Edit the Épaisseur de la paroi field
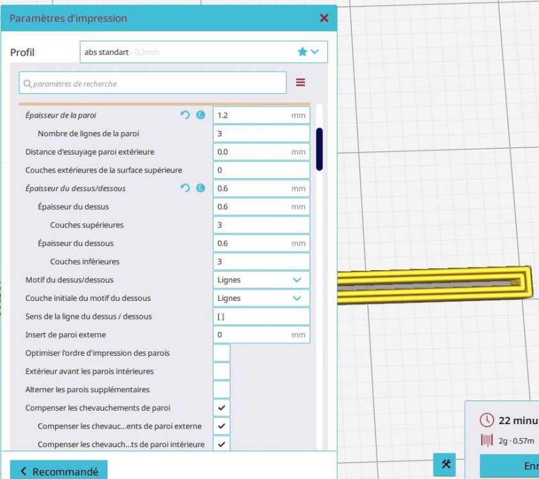Viewport: 539px width, 479px height. (262, 116)
